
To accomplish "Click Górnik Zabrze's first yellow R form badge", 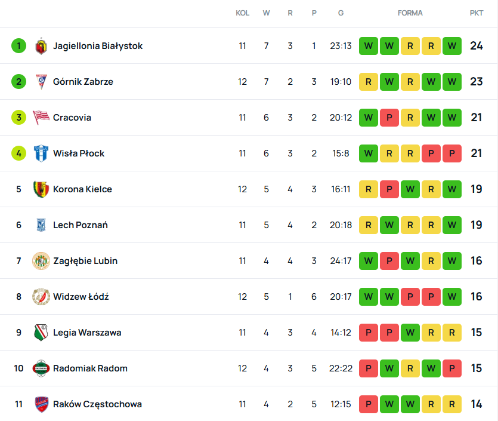I will pos(369,82).
